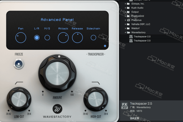Image resolution: width=183 pixels, height=122 pixels.
Task: Click the Low-Cut knob
Action: pyautogui.click(x=19, y=99)
